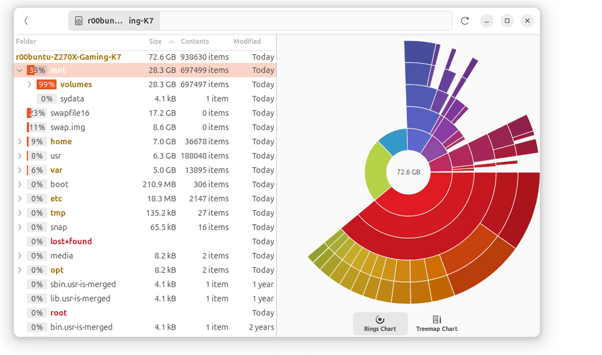Click the ascending sort arrow beside Size
602x355 pixels.
pos(172,42)
